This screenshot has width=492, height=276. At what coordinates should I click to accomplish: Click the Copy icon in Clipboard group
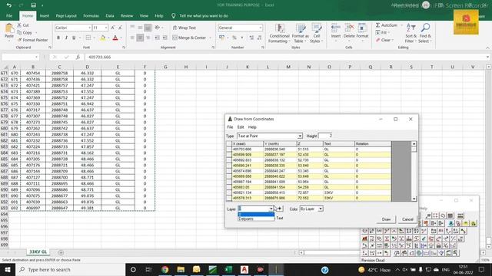coord(19,32)
